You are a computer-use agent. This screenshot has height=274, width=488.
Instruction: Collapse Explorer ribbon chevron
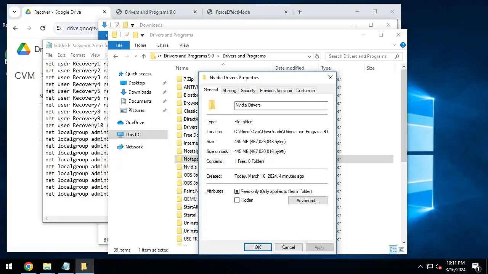pos(395,45)
